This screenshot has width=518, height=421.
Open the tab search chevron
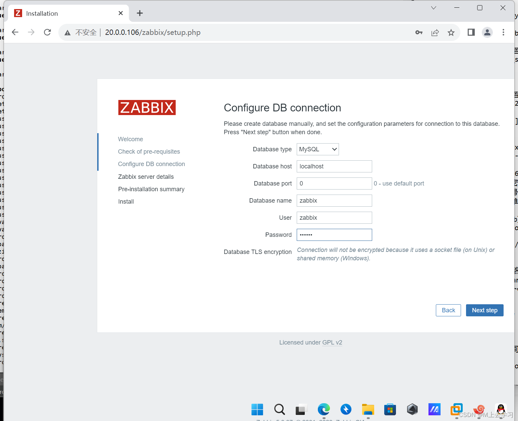point(434,8)
